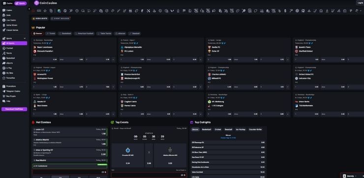Switch to the Sports tab at top left

tap(21, 3)
